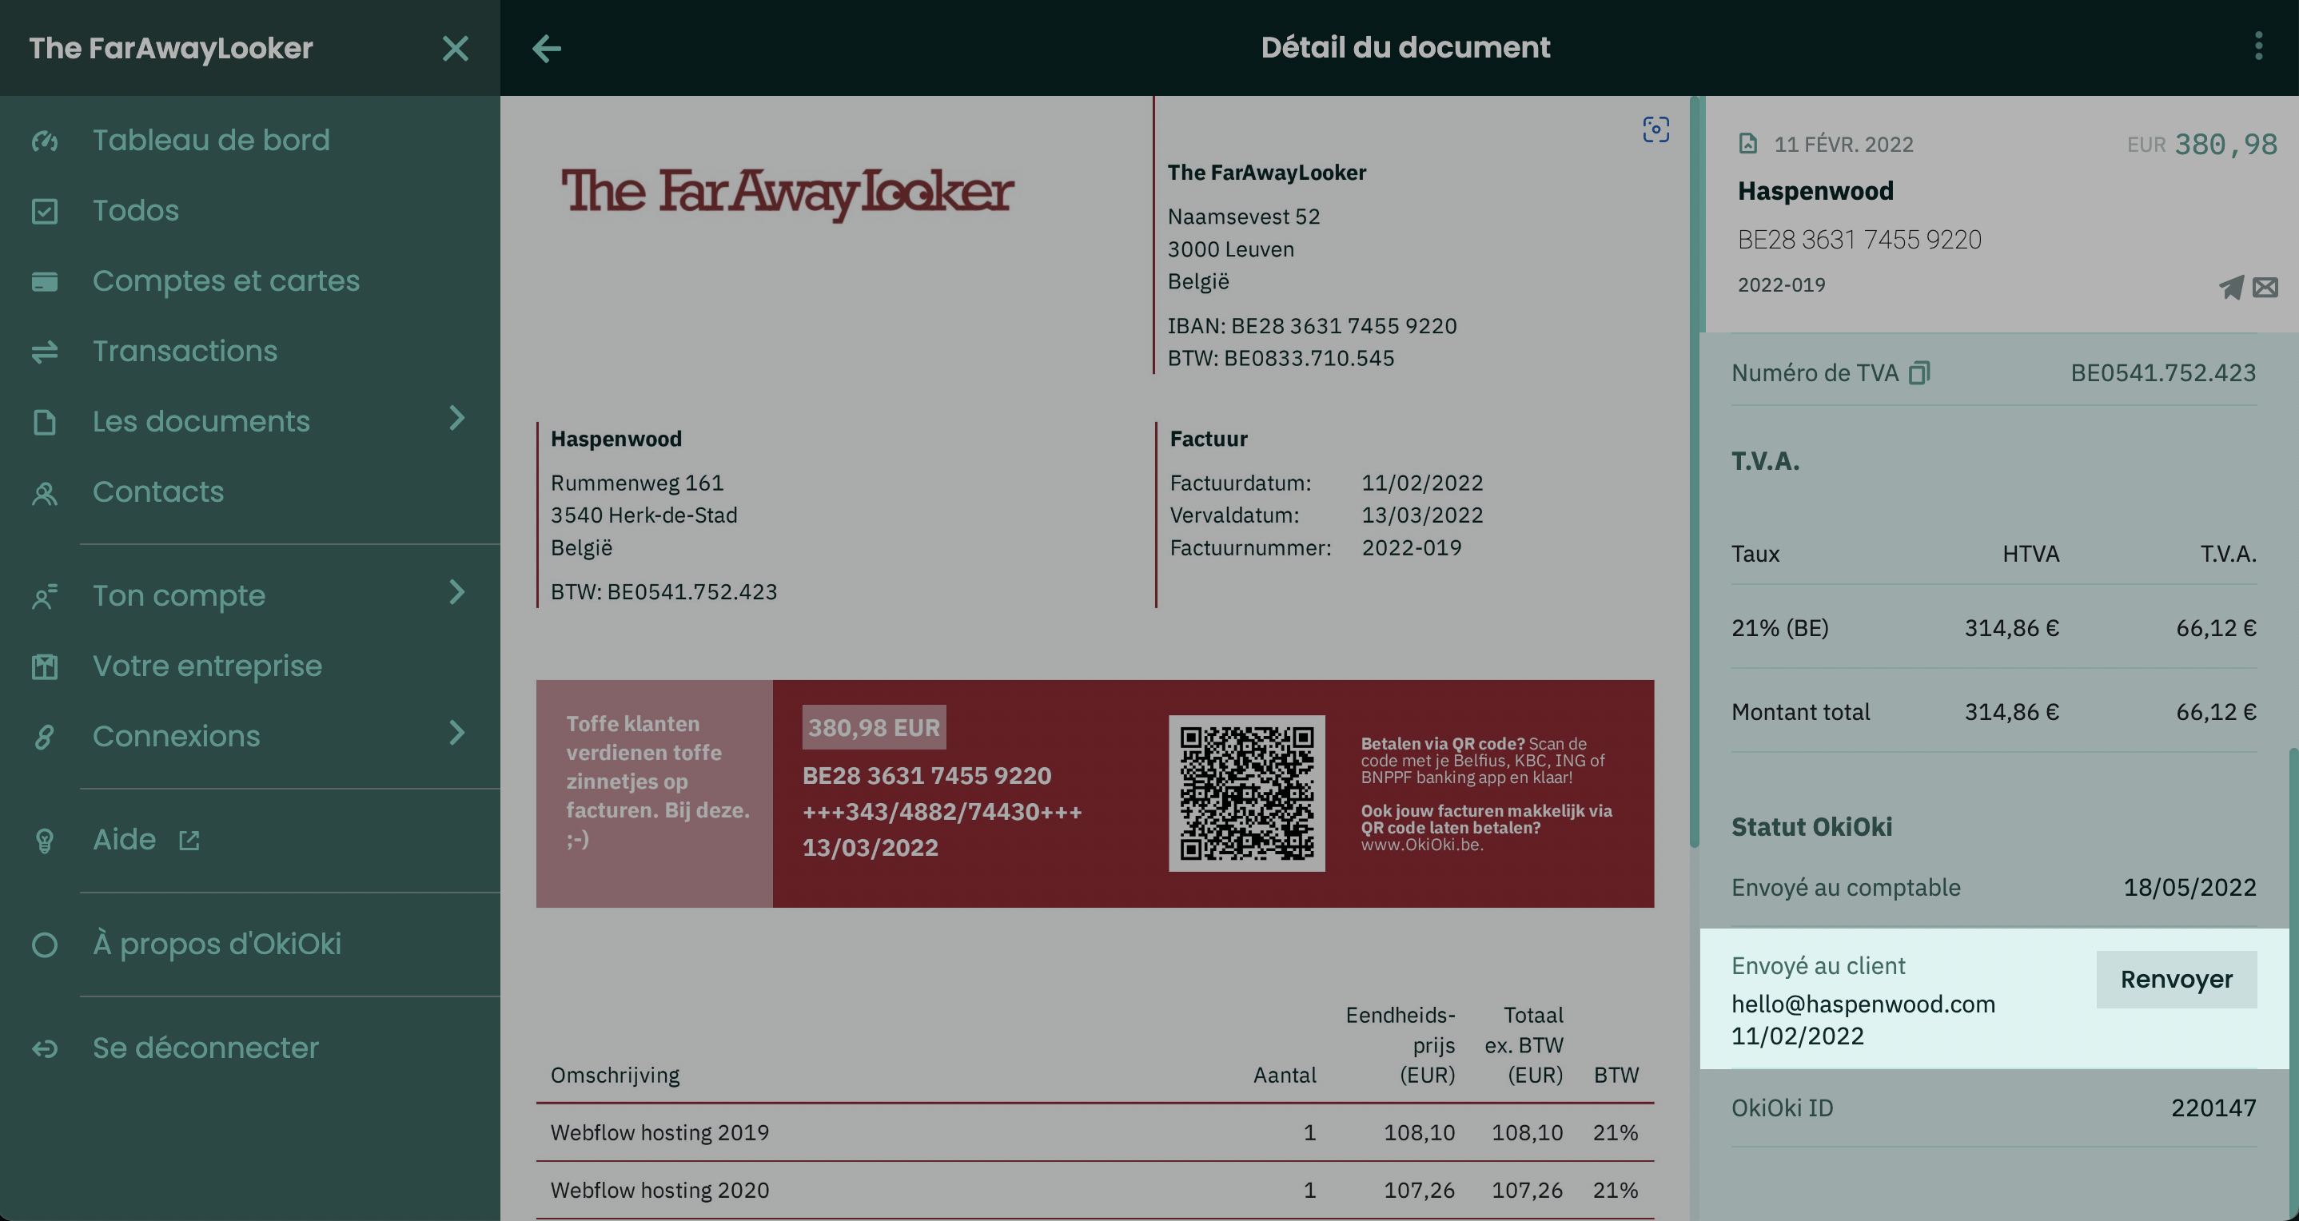Click the Se déconnecter logout icon

click(45, 1049)
